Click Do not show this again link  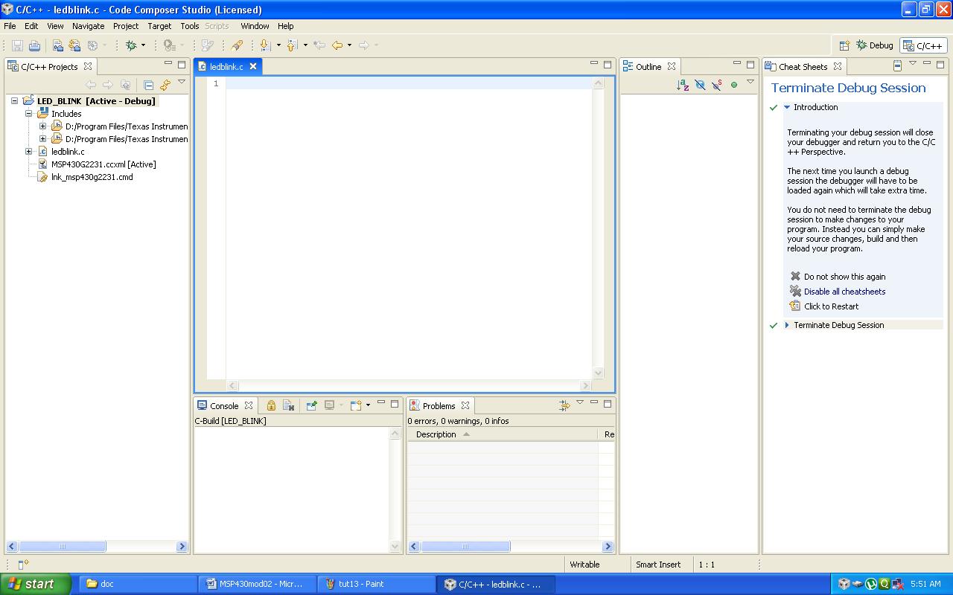(x=844, y=277)
